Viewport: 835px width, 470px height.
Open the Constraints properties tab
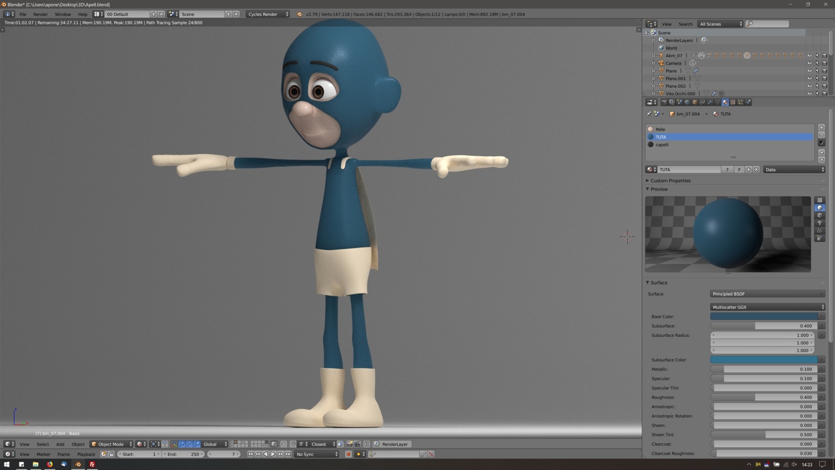(702, 102)
